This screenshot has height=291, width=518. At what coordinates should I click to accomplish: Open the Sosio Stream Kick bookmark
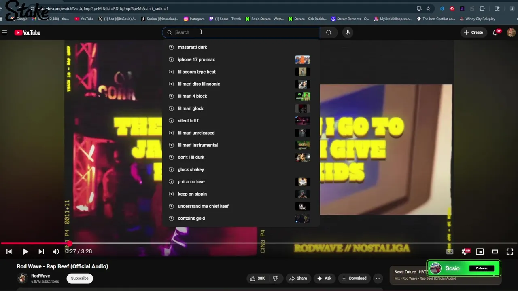tap(265, 19)
